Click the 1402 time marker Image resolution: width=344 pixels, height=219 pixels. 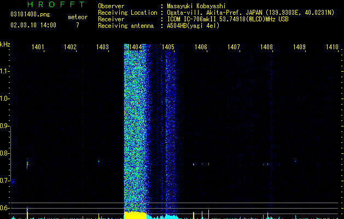pyautogui.click(x=70, y=47)
